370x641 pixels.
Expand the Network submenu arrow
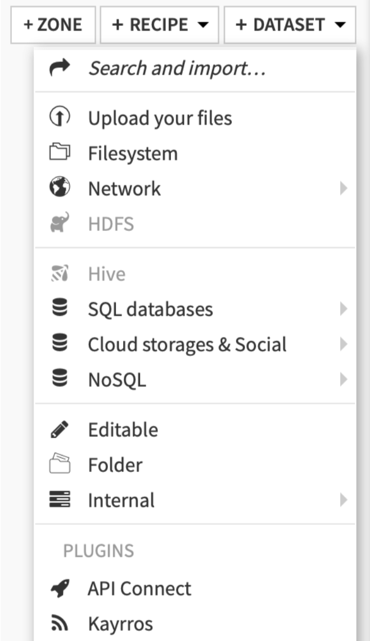tap(344, 188)
